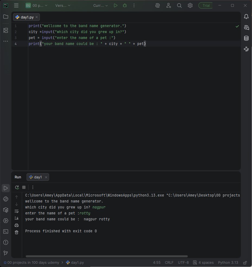Change the UTF-8 file encoding
The image size is (252, 267).
pyautogui.click(x=183, y=263)
